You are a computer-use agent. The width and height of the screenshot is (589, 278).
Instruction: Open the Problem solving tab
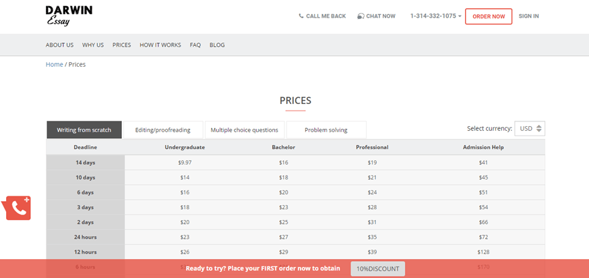pyautogui.click(x=326, y=130)
